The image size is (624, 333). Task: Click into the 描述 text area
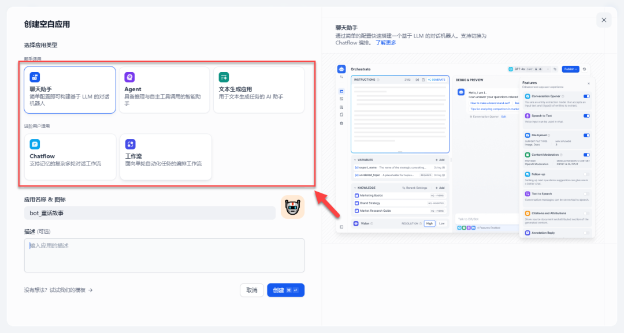click(x=164, y=255)
